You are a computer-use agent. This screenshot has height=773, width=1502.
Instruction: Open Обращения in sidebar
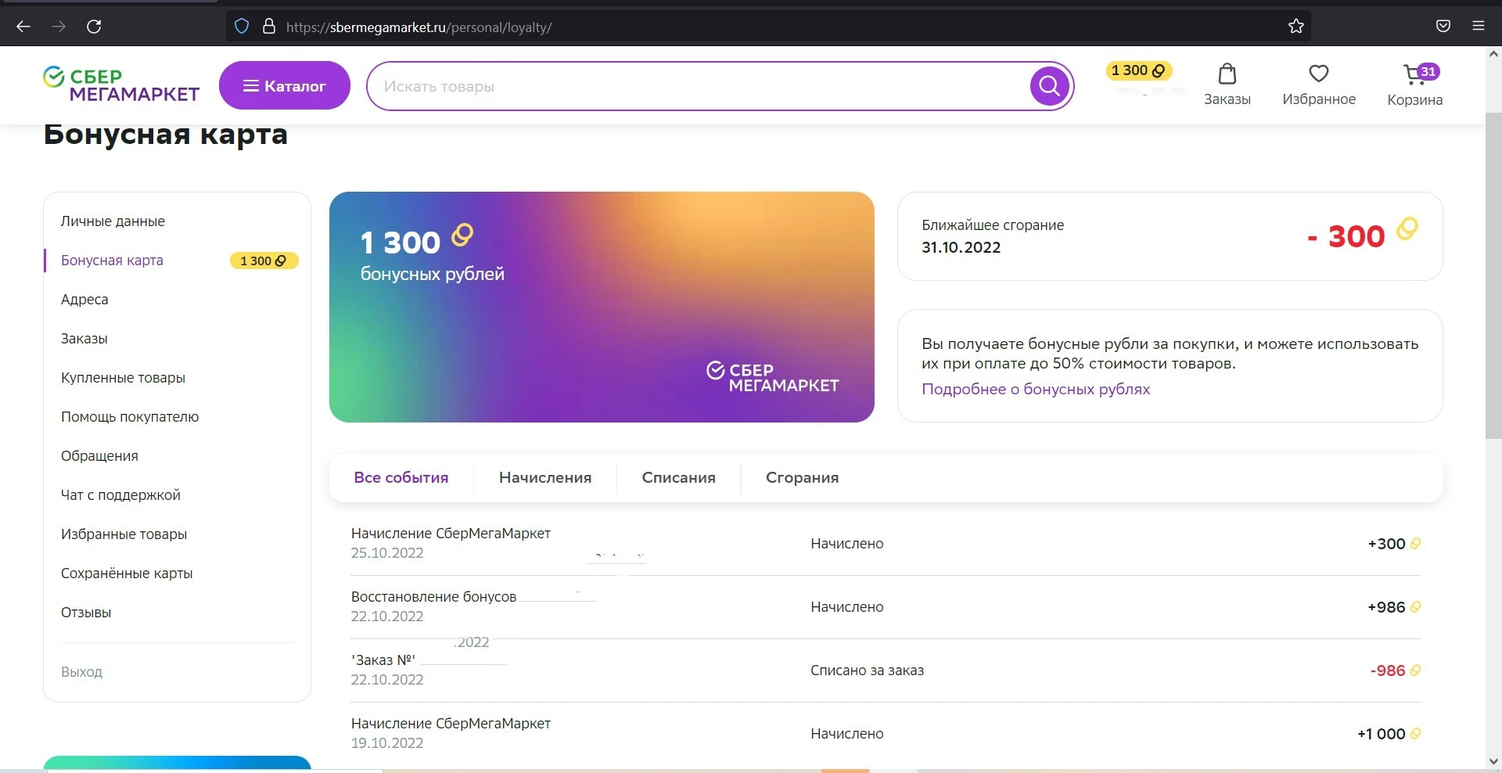pyautogui.click(x=99, y=456)
